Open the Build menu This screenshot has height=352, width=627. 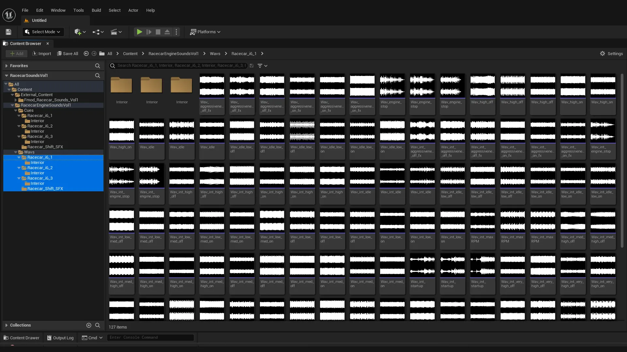(x=96, y=10)
